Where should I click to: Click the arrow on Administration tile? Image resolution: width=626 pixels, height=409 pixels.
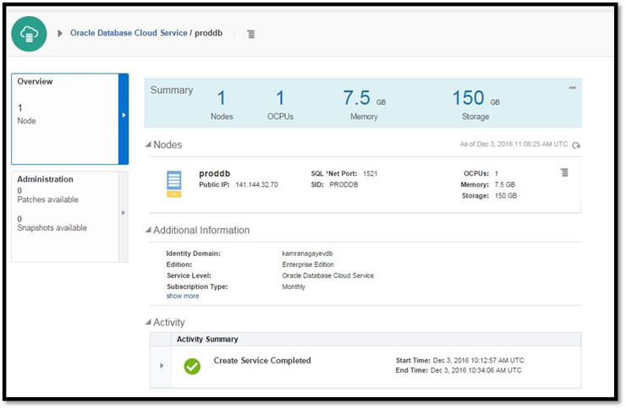point(124,214)
